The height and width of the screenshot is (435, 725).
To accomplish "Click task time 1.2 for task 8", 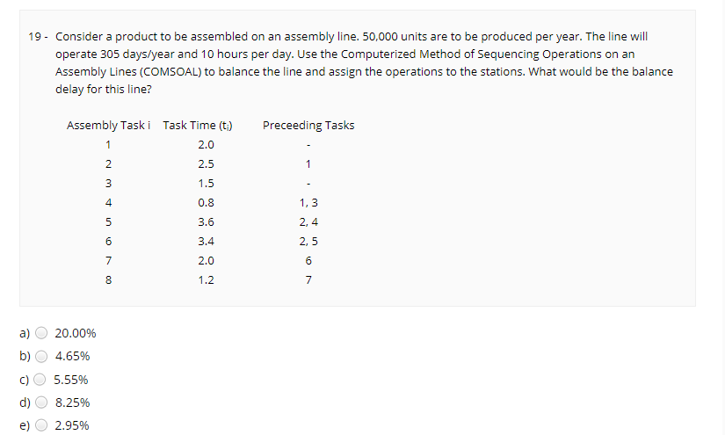I will pyautogui.click(x=207, y=280).
